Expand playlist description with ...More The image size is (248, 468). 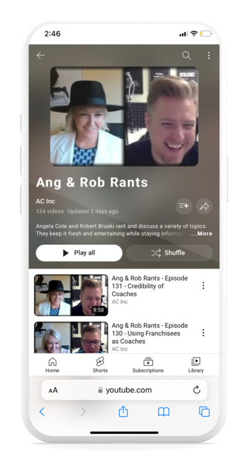[x=201, y=234]
